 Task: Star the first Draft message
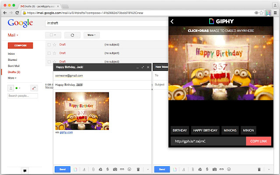click(x=54, y=45)
